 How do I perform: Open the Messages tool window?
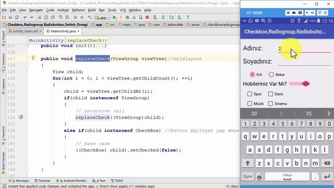pyautogui.click(x=19, y=181)
